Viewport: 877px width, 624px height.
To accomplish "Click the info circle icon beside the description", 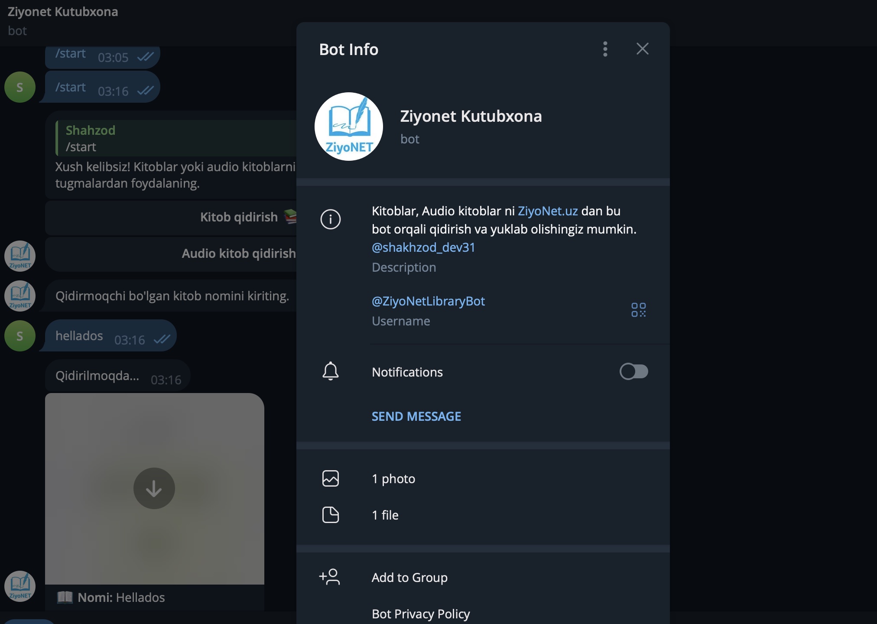I will (330, 219).
